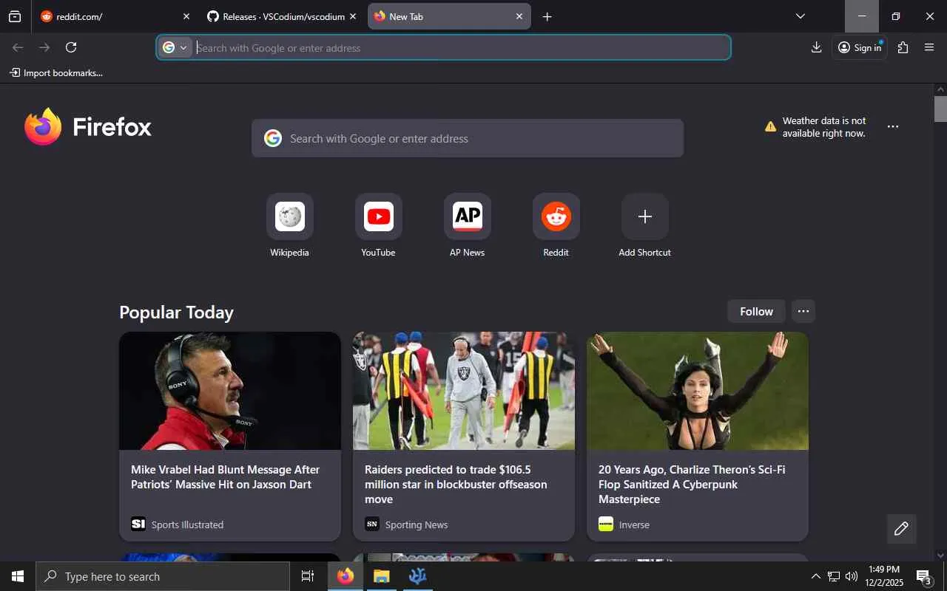Viewport: 947px width, 591px height.
Task: Open the weather widget options menu
Action: pyautogui.click(x=893, y=127)
